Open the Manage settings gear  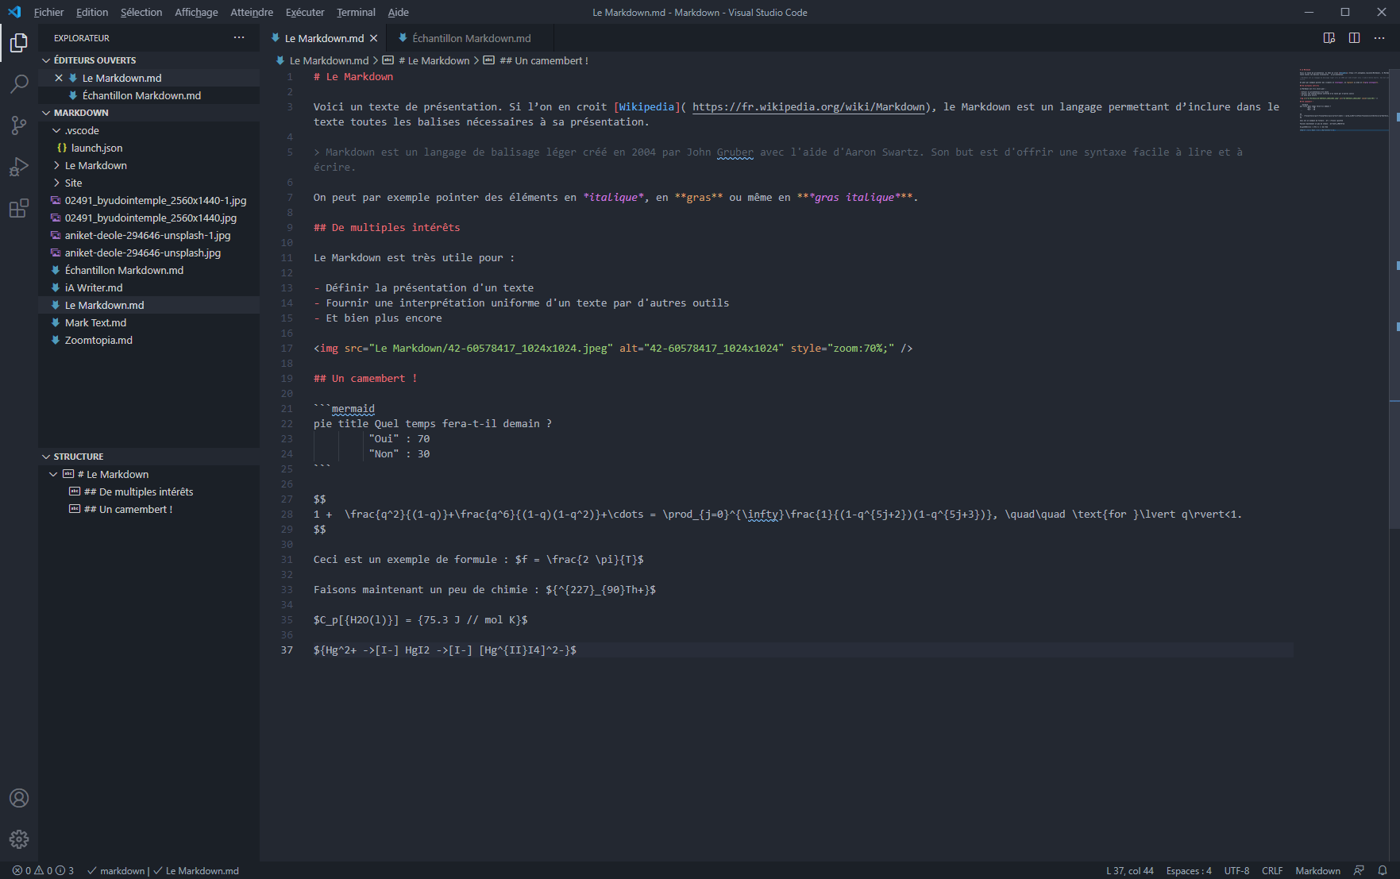pos(19,839)
